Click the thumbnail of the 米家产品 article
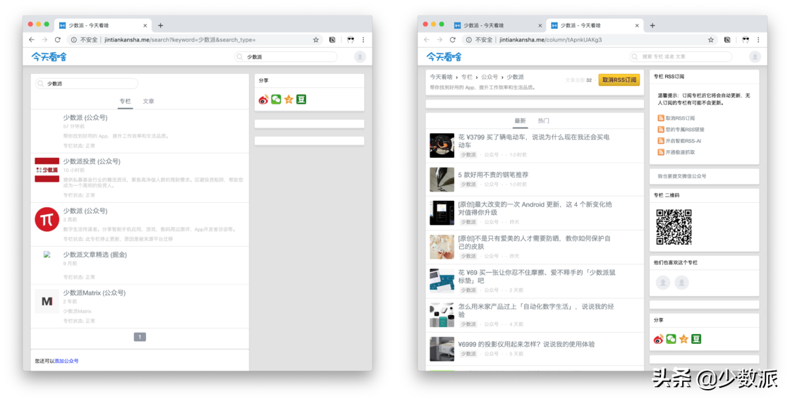The width and height of the screenshot is (790, 401). pyautogui.click(x=442, y=315)
